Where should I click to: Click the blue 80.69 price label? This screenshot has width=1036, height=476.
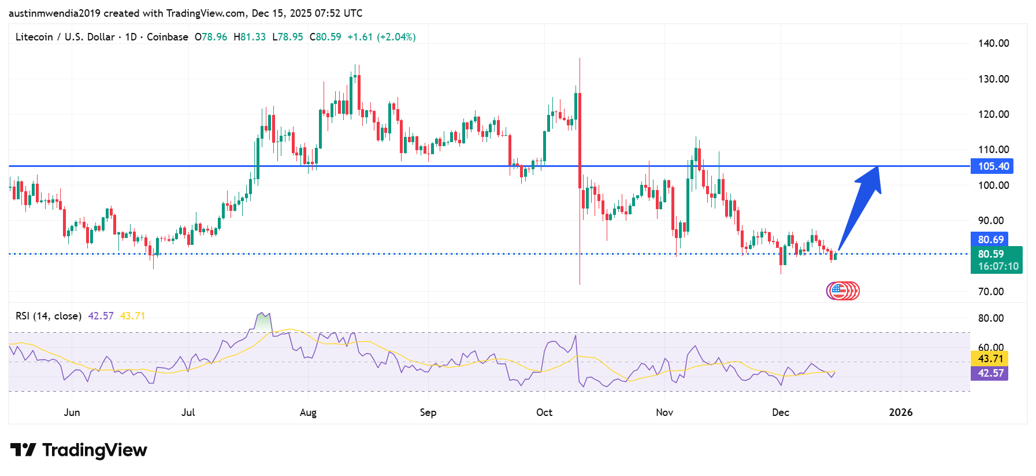tap(990, 239)
